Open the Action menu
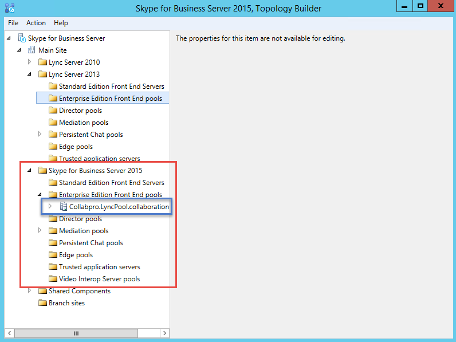This screenshot has width=456, height=342. (36, 23)
